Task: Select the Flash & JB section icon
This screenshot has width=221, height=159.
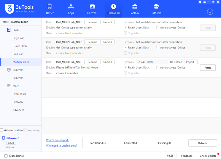Action: [x=113, y=7]
